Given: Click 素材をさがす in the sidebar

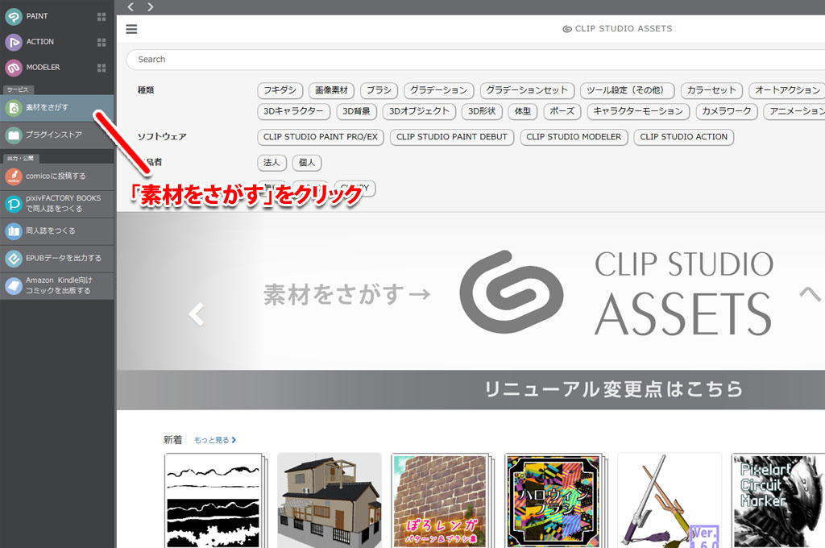Looking at the screenshot, I should pyautogui.click(x=47, y=107).
